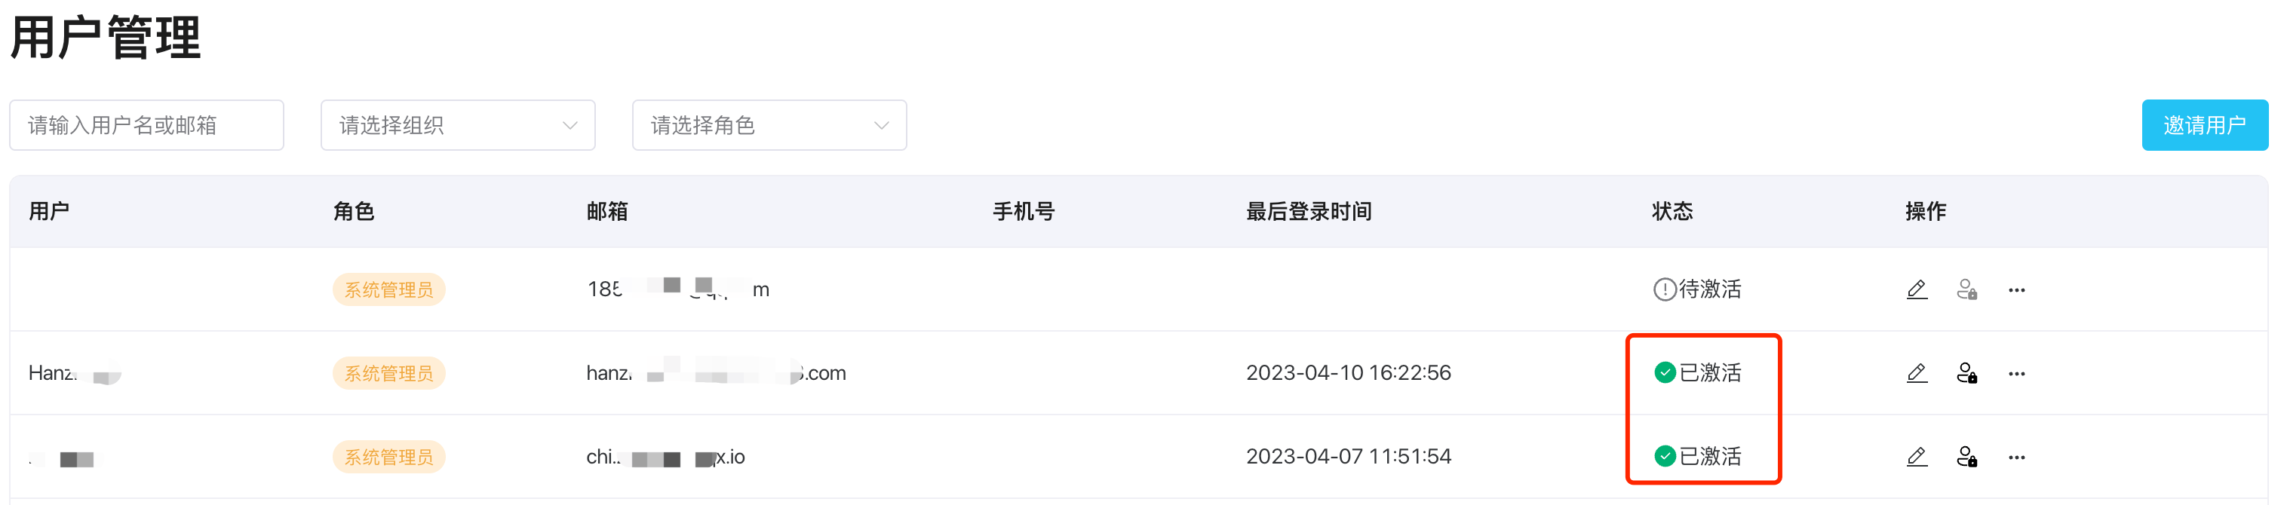Click the 状态 column header
The image size is (2284, 505).
click(1672, 212)
